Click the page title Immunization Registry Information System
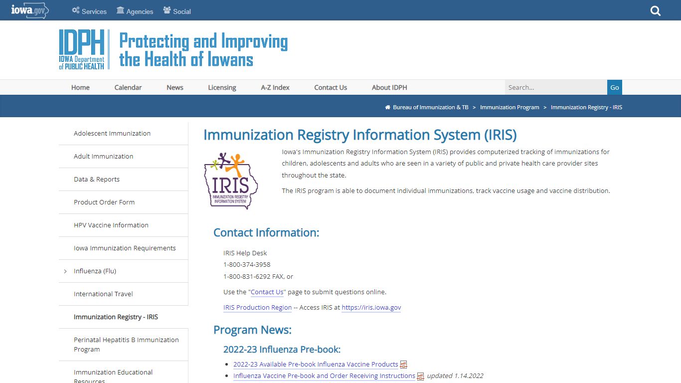This screenshot has width=681, height=383. [360, 135]
